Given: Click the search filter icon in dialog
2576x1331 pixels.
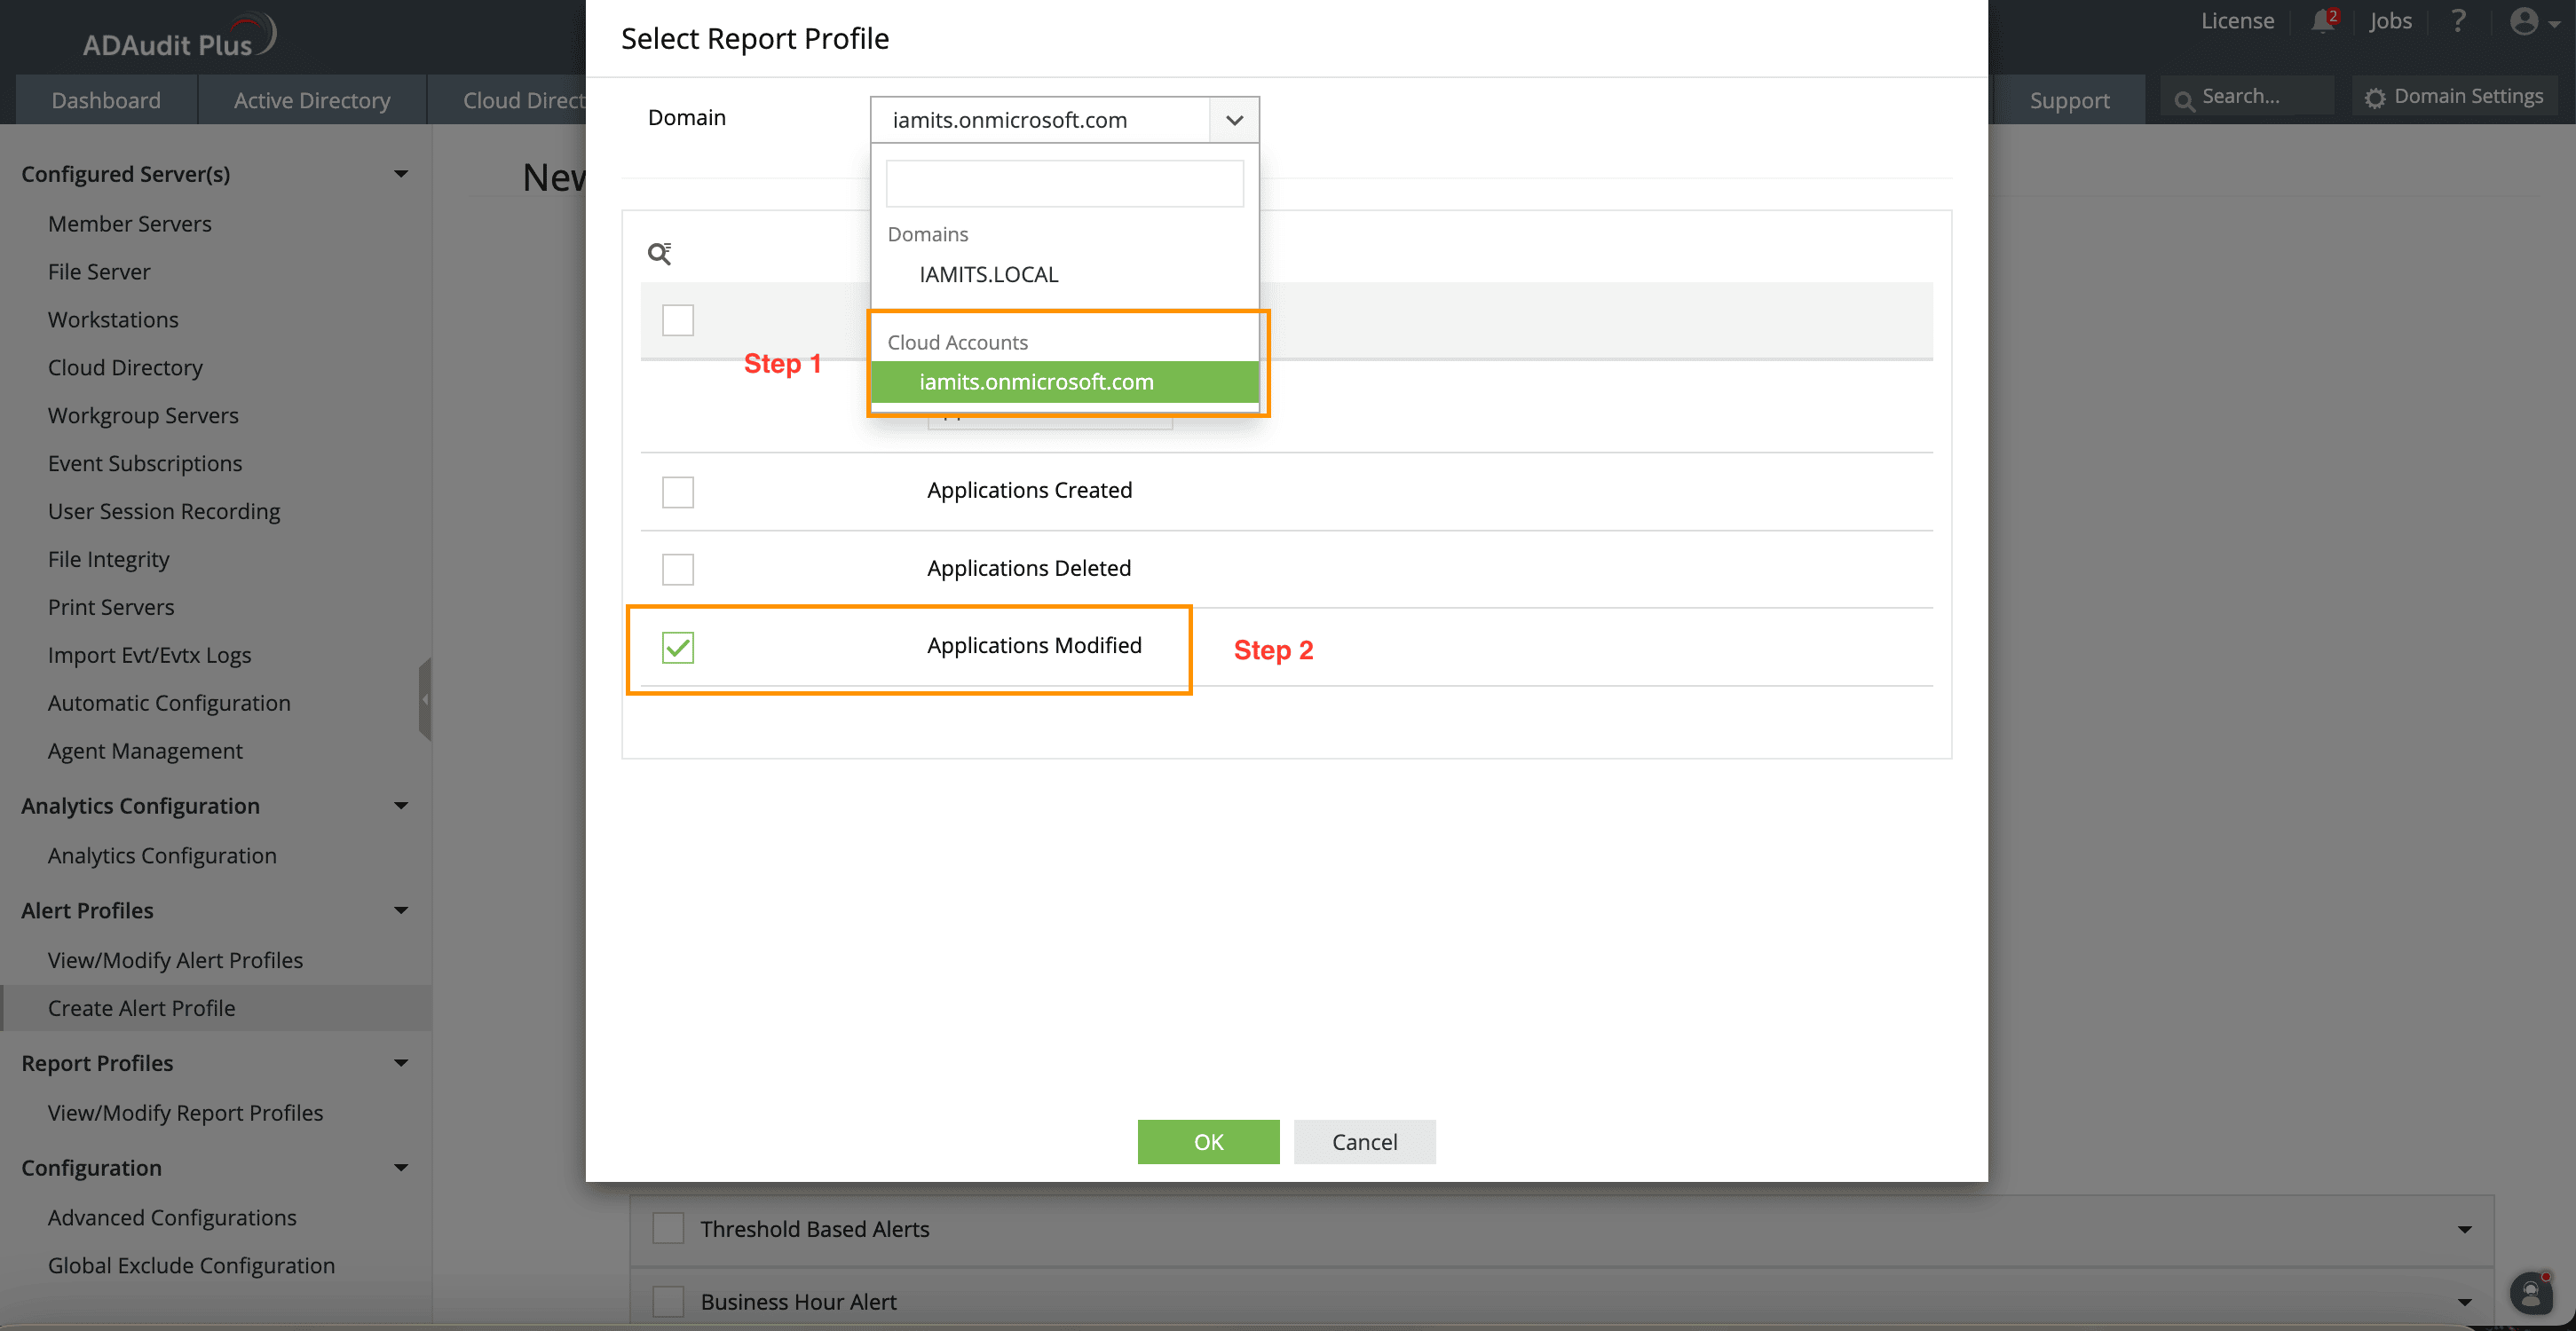Looking at the screenshot, I should 659,253.
